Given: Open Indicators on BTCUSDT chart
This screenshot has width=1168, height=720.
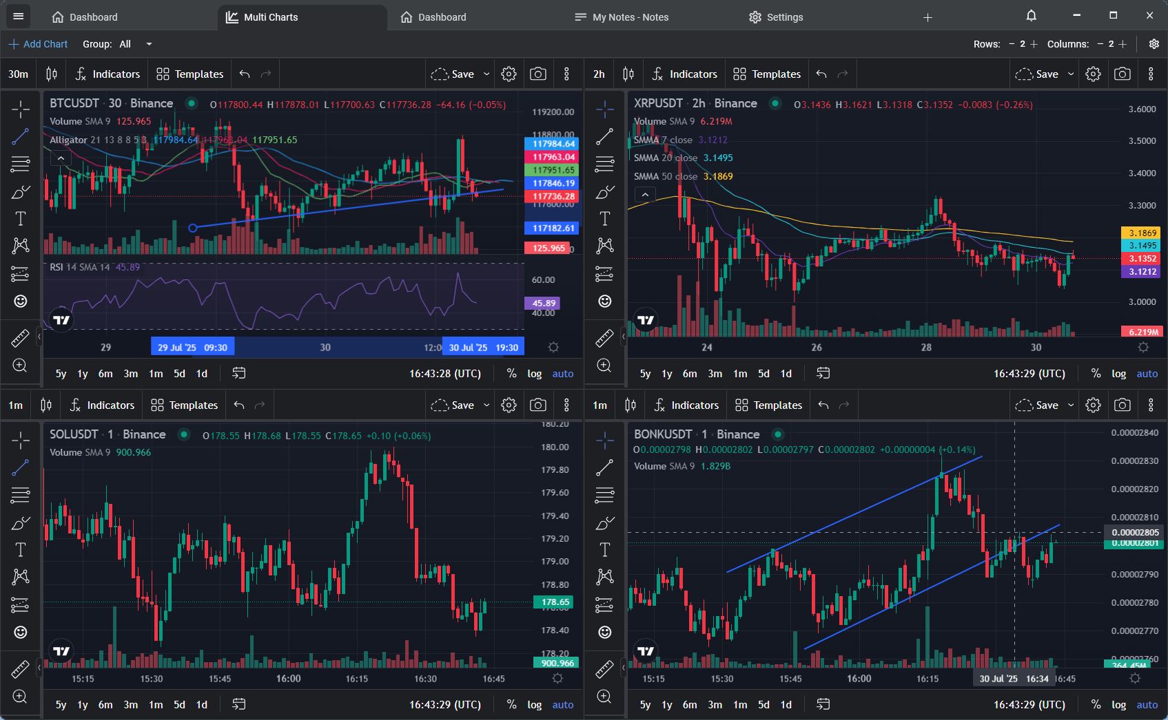Looking at the screenshot, I should (x=107, y=74).
